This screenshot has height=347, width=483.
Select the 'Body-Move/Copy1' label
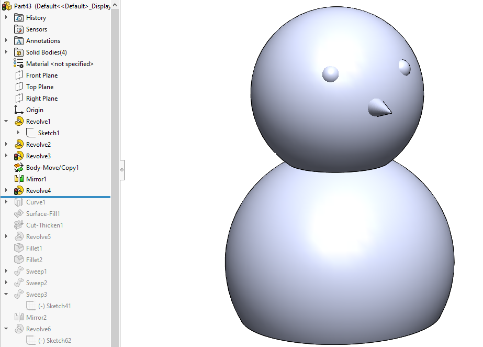(52, 168)
